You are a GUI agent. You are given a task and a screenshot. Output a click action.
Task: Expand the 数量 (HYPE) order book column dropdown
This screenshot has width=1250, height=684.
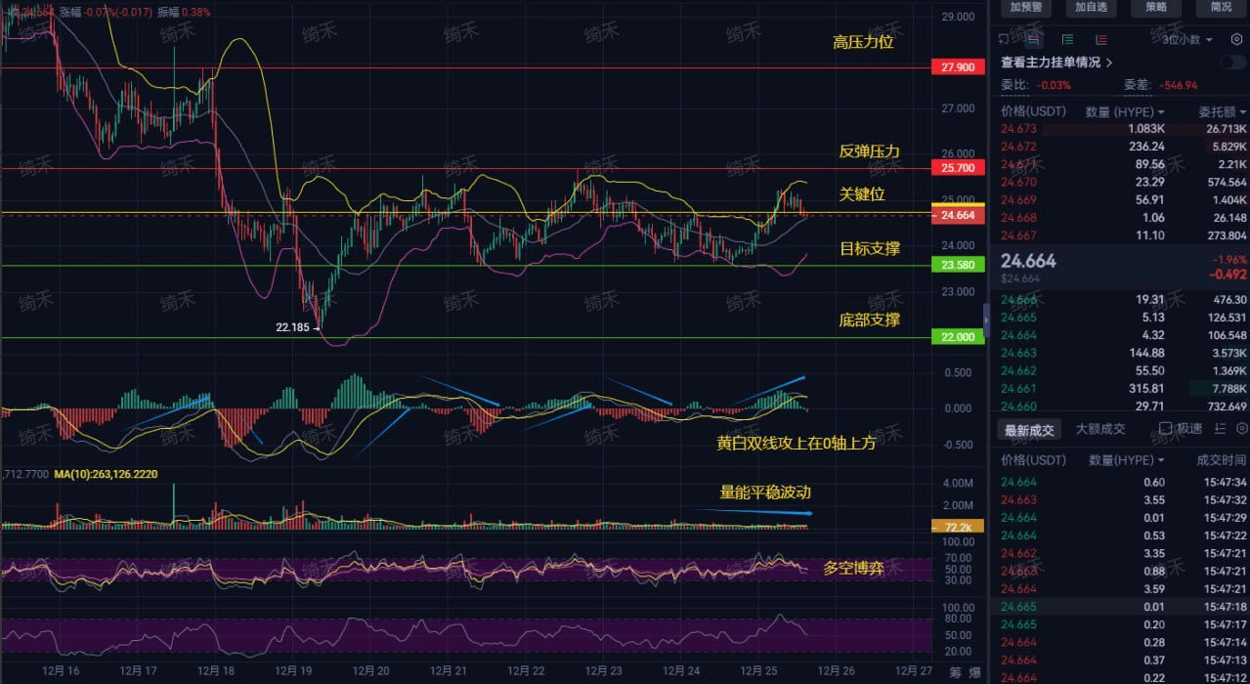click(1124, 112)
